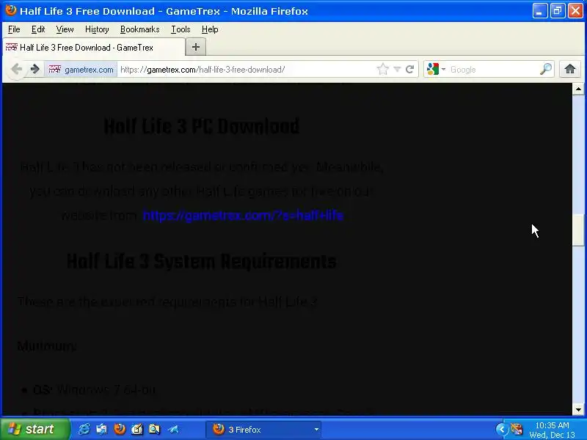Go forward with the Forward arrow
The width and height of the screenshot is (587, 440).
coord(34,69)
